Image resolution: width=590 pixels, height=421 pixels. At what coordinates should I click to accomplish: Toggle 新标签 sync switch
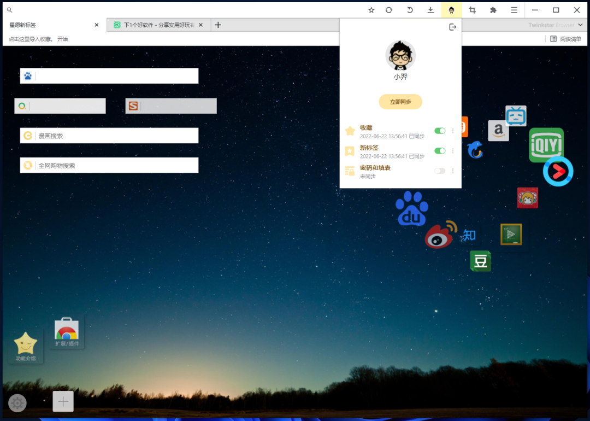tap(440, 150)
